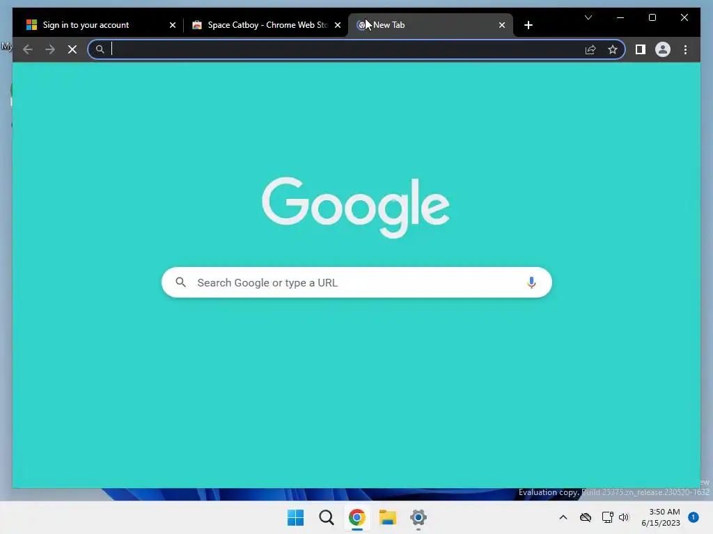Screen dimensions: 713x534
Task: Click the Search Google or type a URL box
Action: tap(356, 282)
